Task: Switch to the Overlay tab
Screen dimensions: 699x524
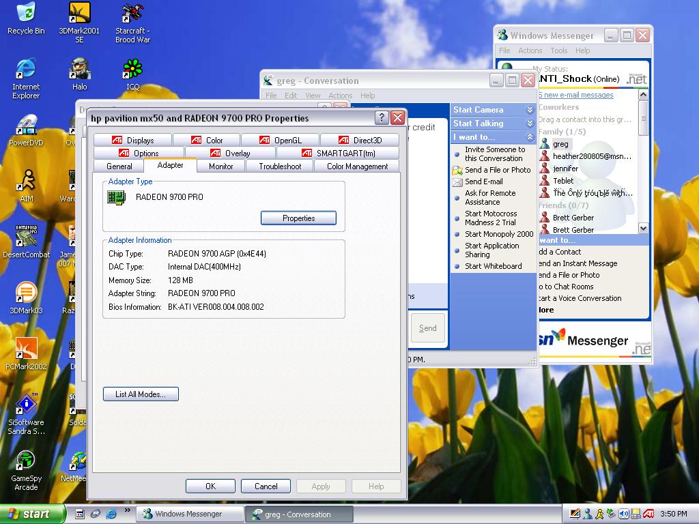Action: click(x=230, y=154)
